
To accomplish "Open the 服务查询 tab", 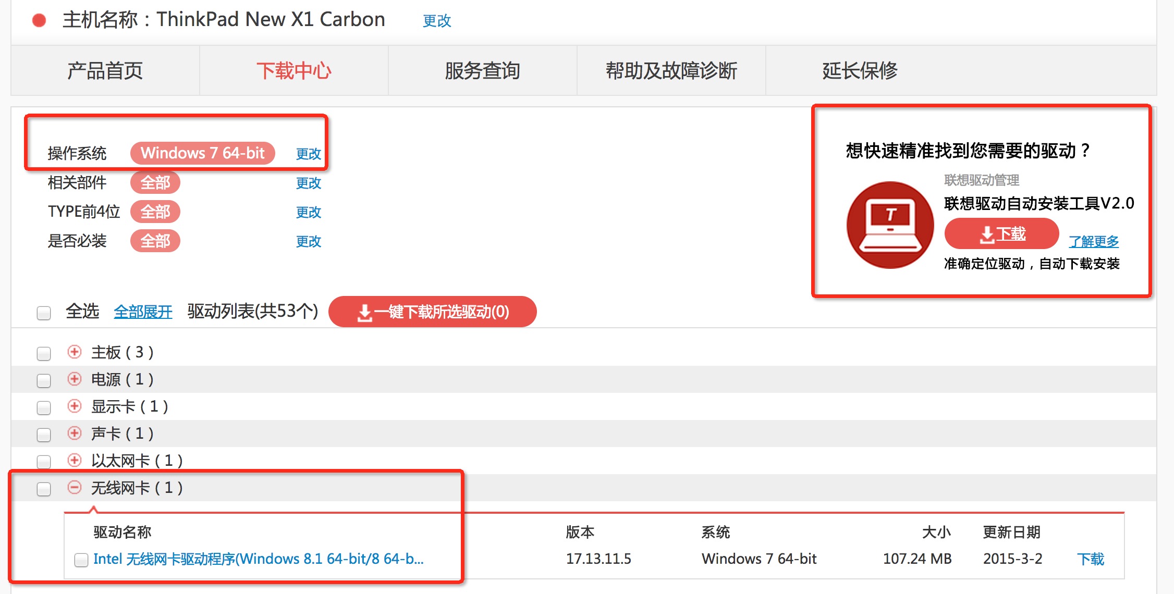I will (x=483, y=70).
